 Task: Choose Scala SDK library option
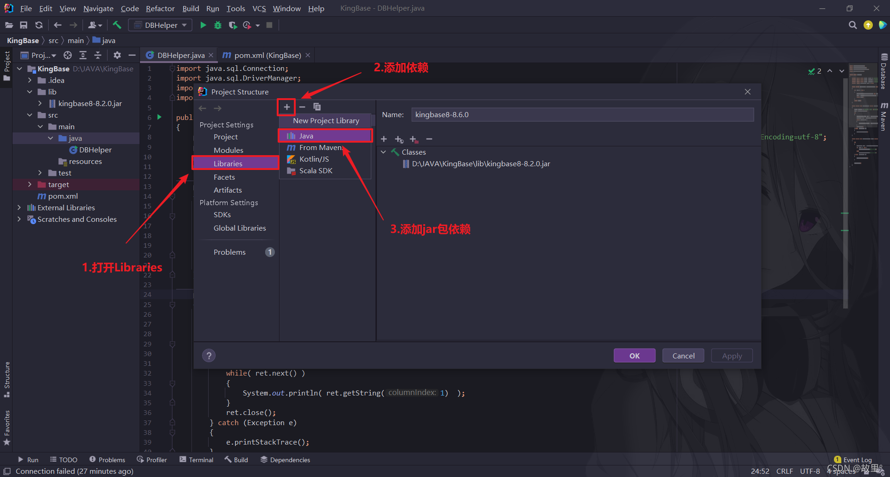pos(325,170)
